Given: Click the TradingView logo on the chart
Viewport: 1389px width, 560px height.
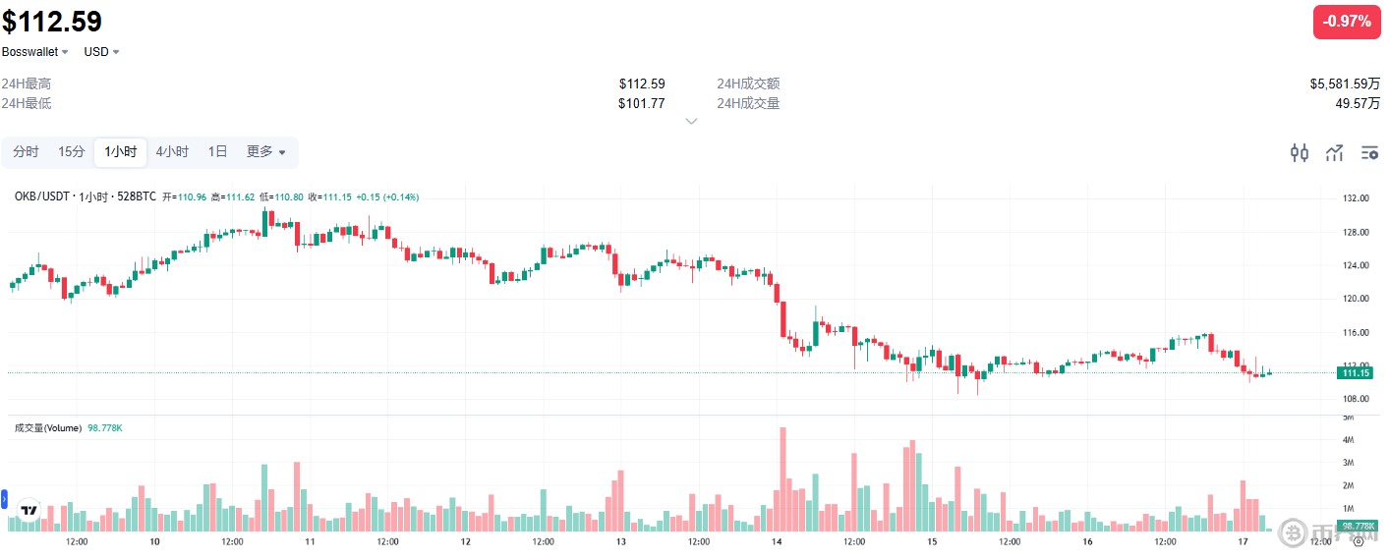Looking at the screenshot, I should click(29, 510).
